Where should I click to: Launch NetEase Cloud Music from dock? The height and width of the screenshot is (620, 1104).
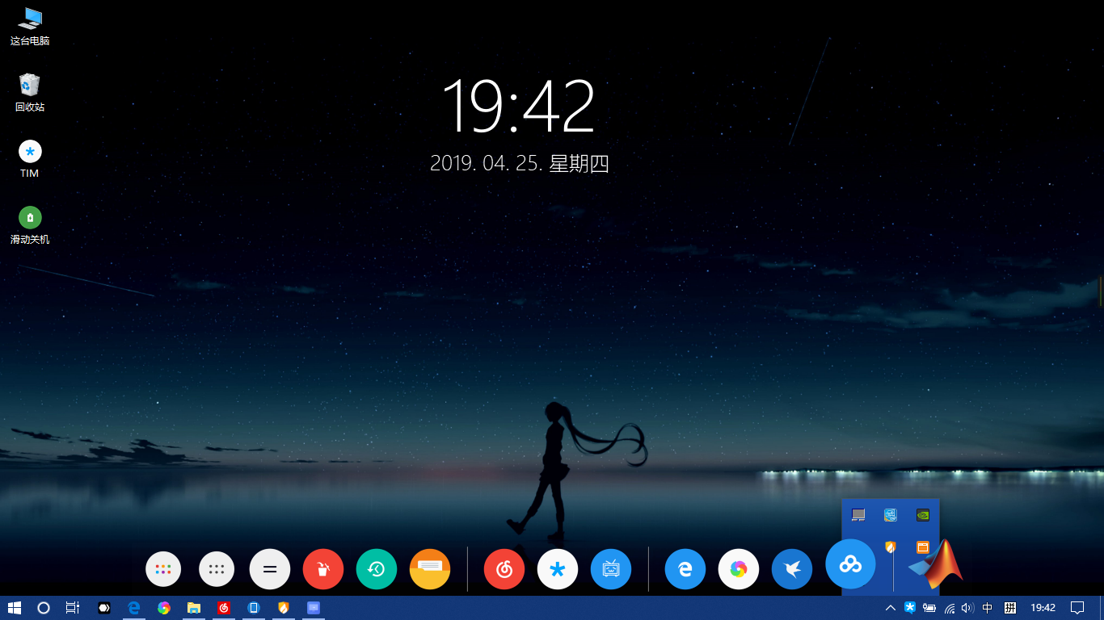(x=504, y=569)
